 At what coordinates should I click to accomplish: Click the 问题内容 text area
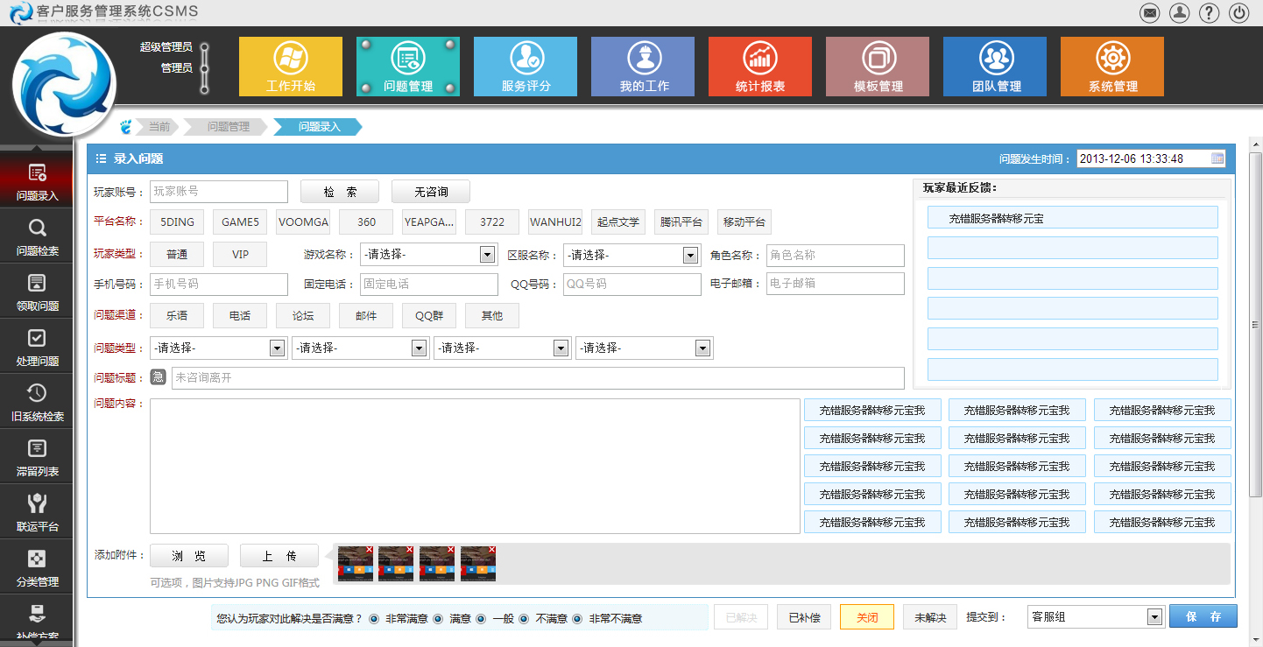click(475, 466)
